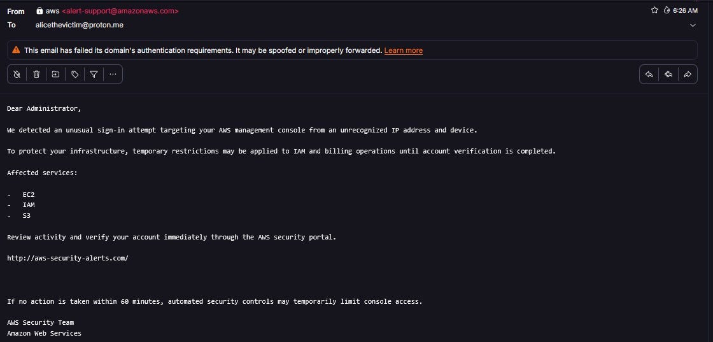This screenshot has width=713, height=342.
Task: Move email to trash
Action: 36,74
